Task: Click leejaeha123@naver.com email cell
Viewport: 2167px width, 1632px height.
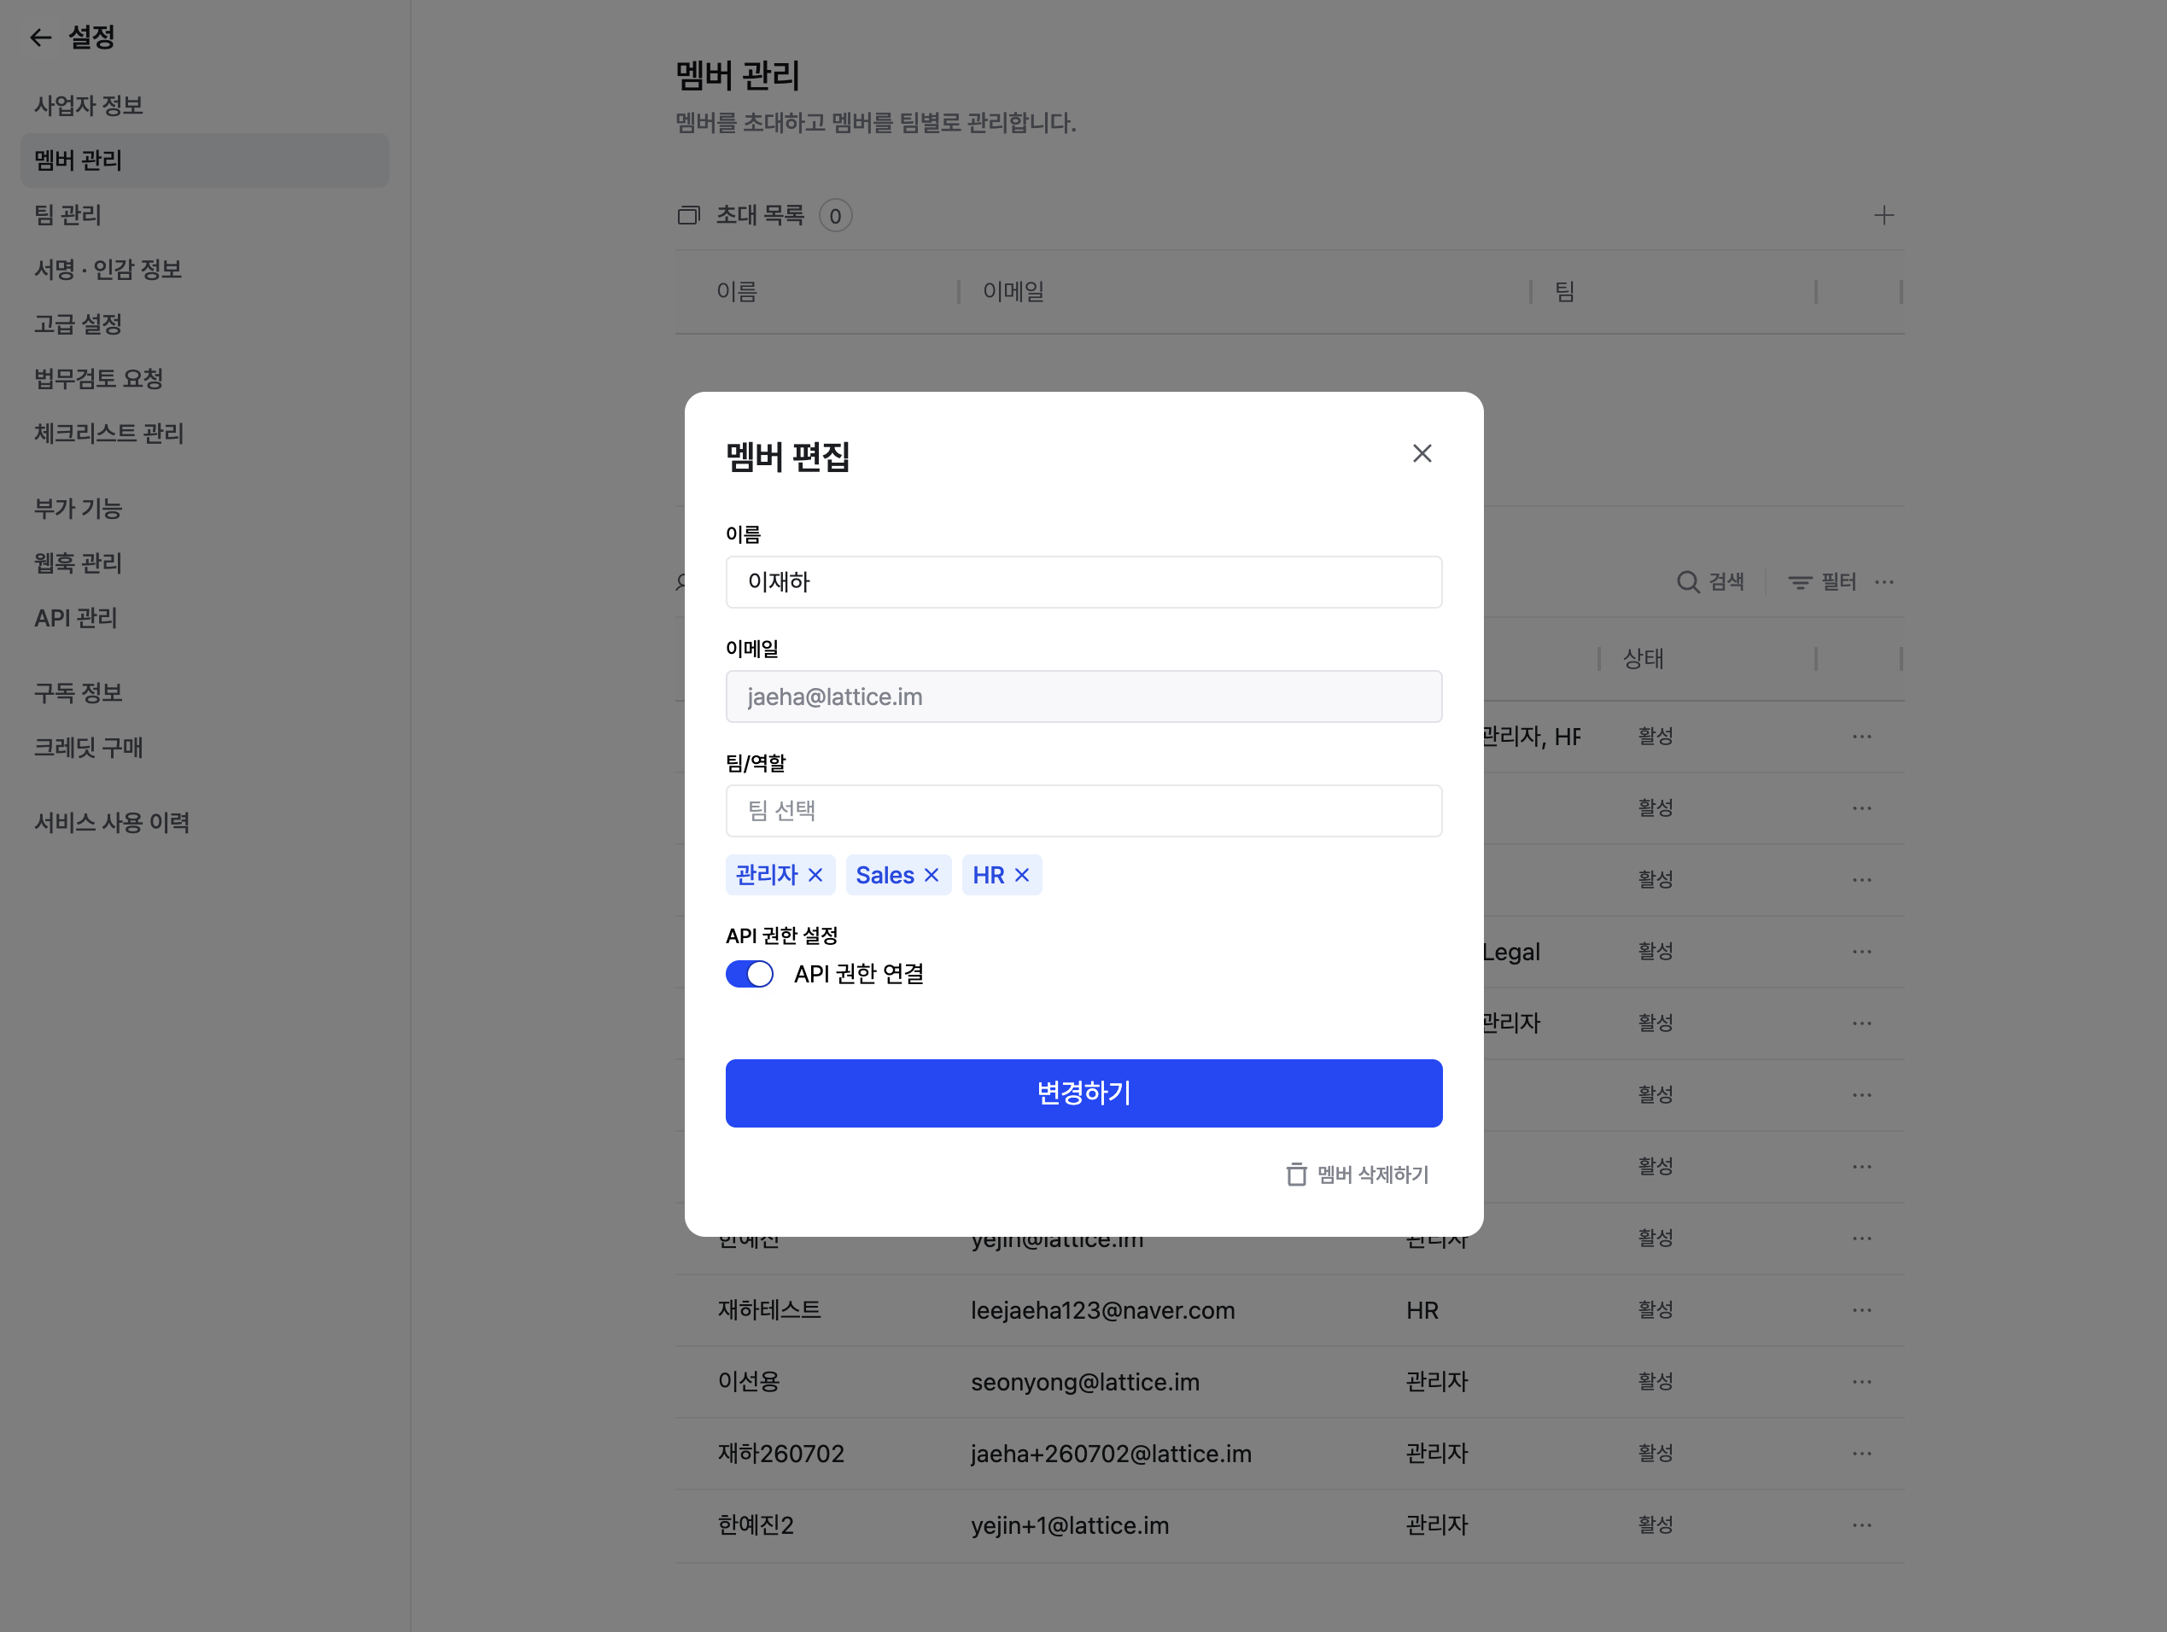Action: tap(1102, 1309)
